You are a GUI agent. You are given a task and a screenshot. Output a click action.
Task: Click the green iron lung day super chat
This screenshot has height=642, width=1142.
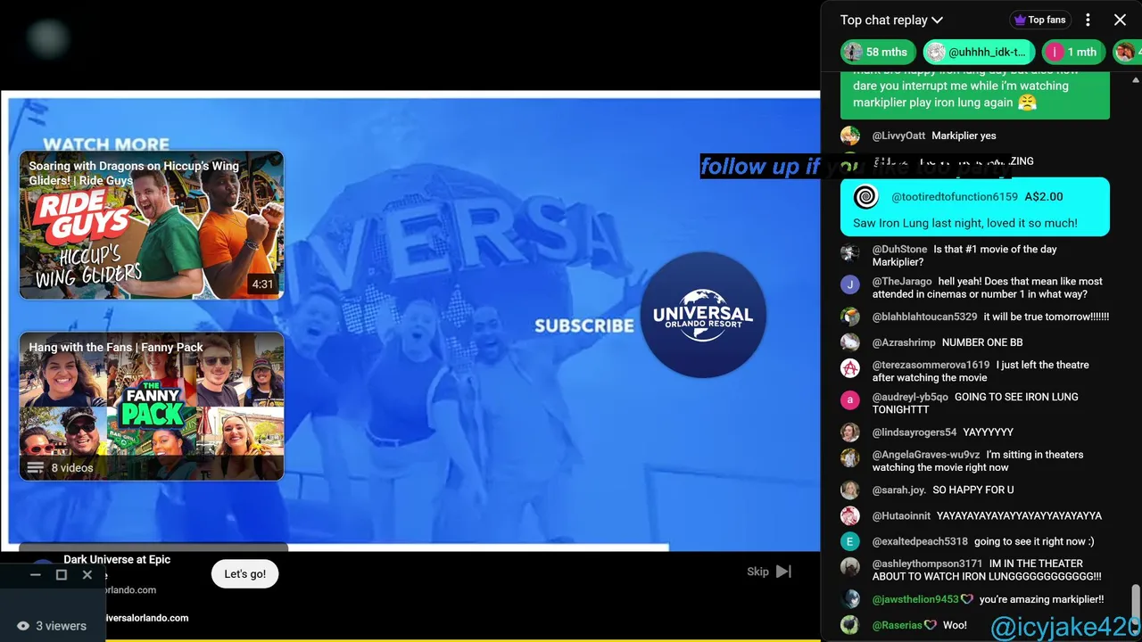click(975, 95)
